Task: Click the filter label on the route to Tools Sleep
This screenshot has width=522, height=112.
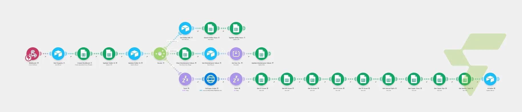Action: click(x=172, y=67)
